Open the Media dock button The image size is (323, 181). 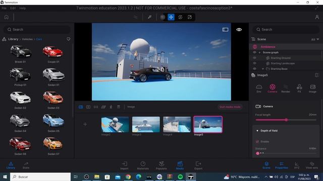tap(180, 165)
